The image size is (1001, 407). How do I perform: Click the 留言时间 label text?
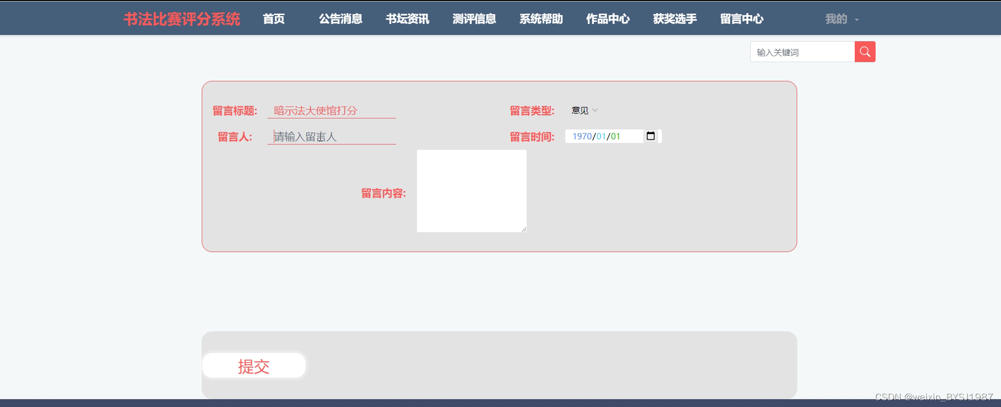[x=532, y=137]
